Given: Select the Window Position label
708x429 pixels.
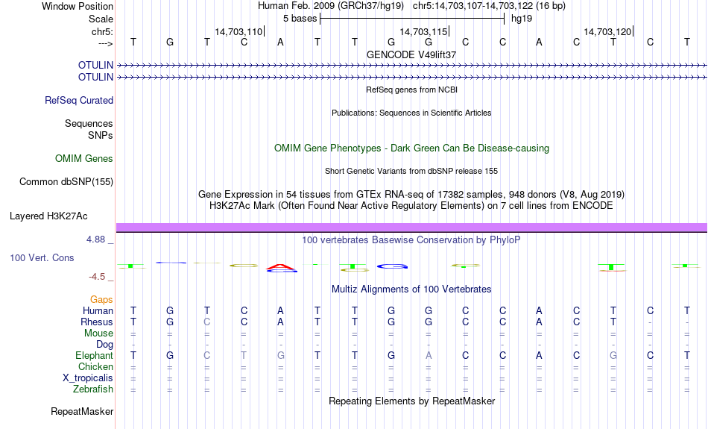Looking at the screenshot, I should [x=78, y=6].
